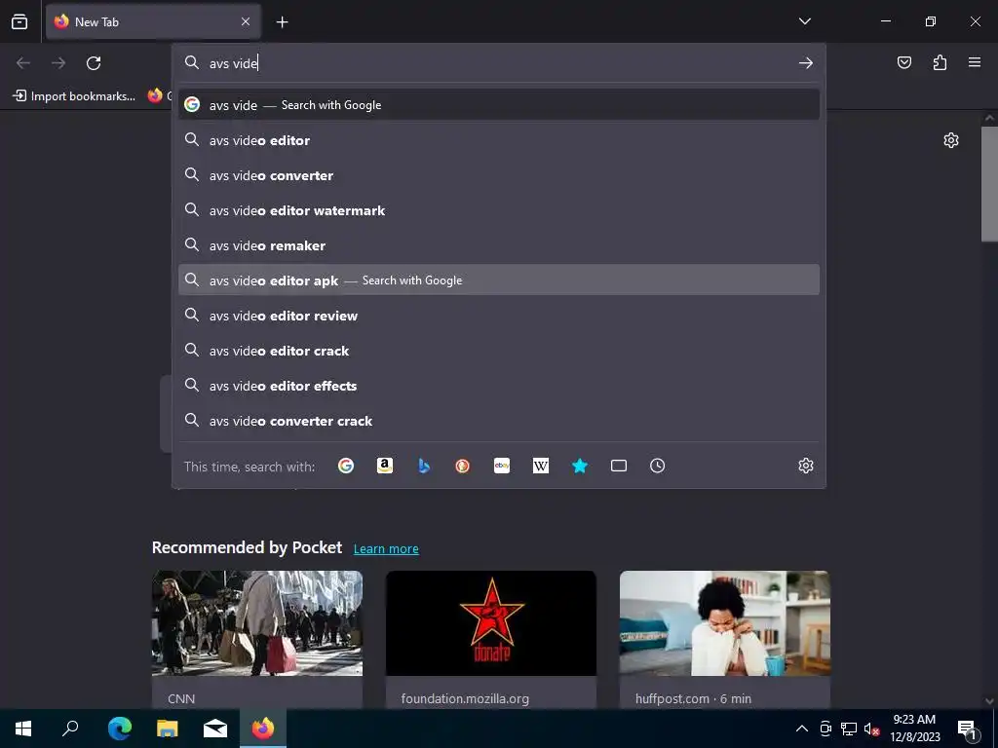Reload the current page

click(x=94, y=63)
